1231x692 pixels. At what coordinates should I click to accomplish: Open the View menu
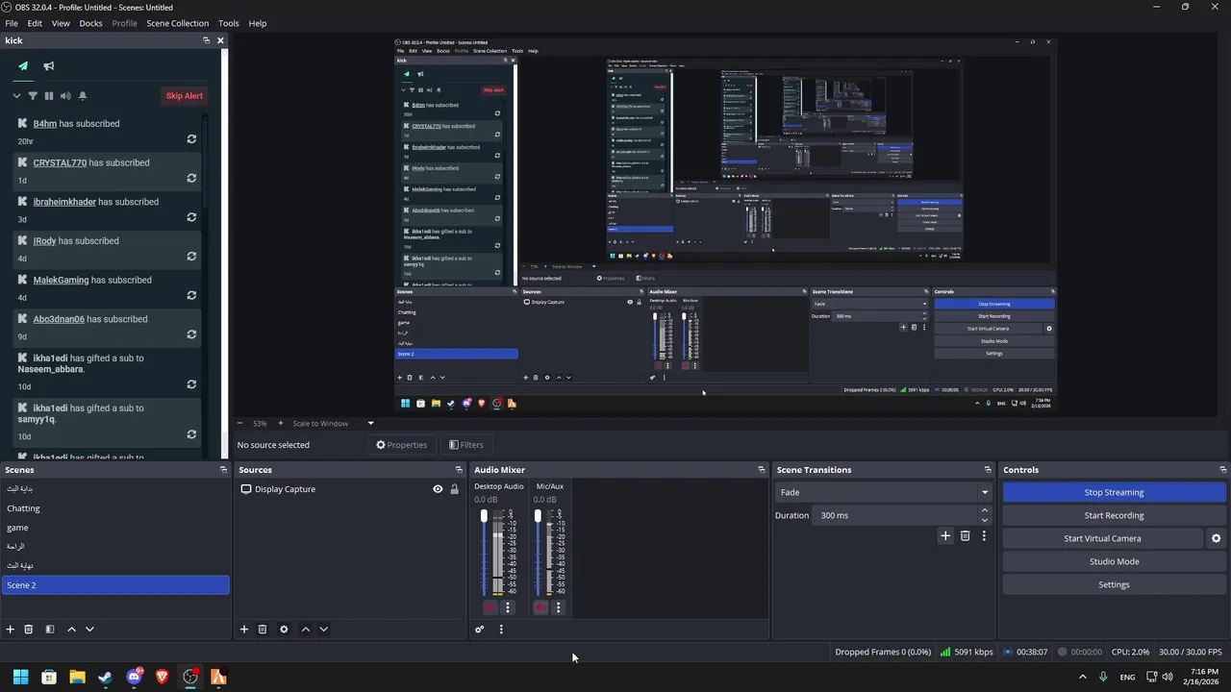61,23
